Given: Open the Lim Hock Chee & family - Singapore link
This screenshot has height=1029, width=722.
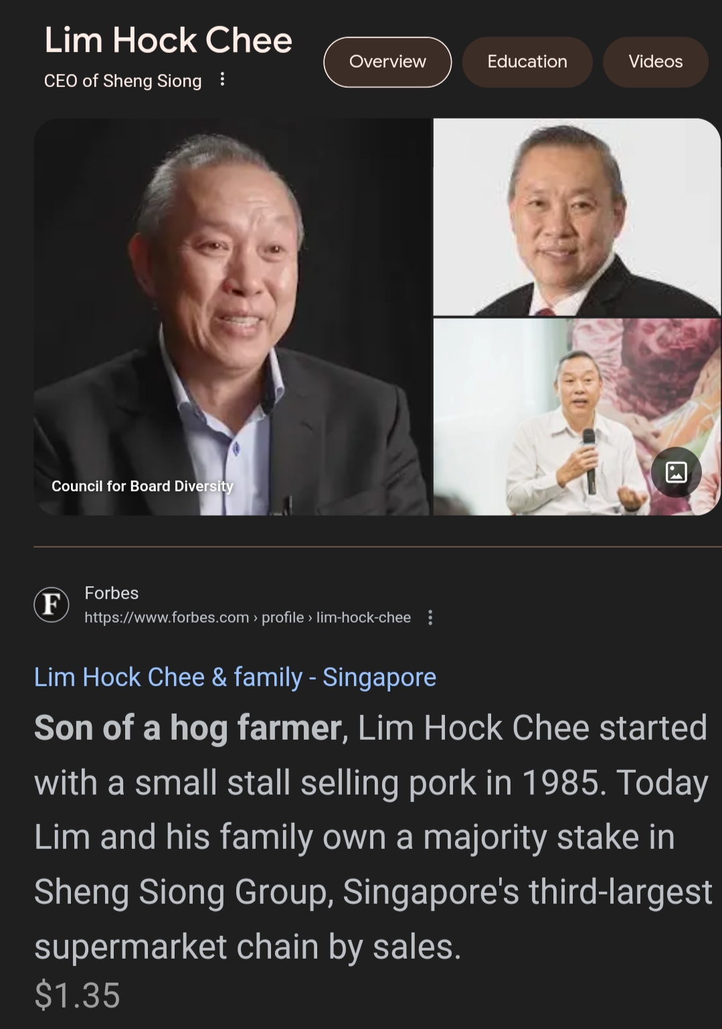Looking at the screenshot, I should pyautogui.click(x=235, y=677).
